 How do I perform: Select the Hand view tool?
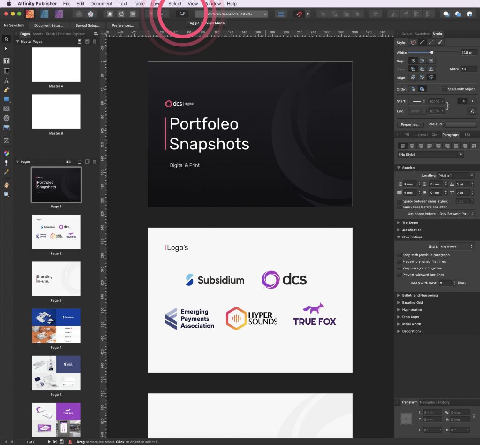7,184
